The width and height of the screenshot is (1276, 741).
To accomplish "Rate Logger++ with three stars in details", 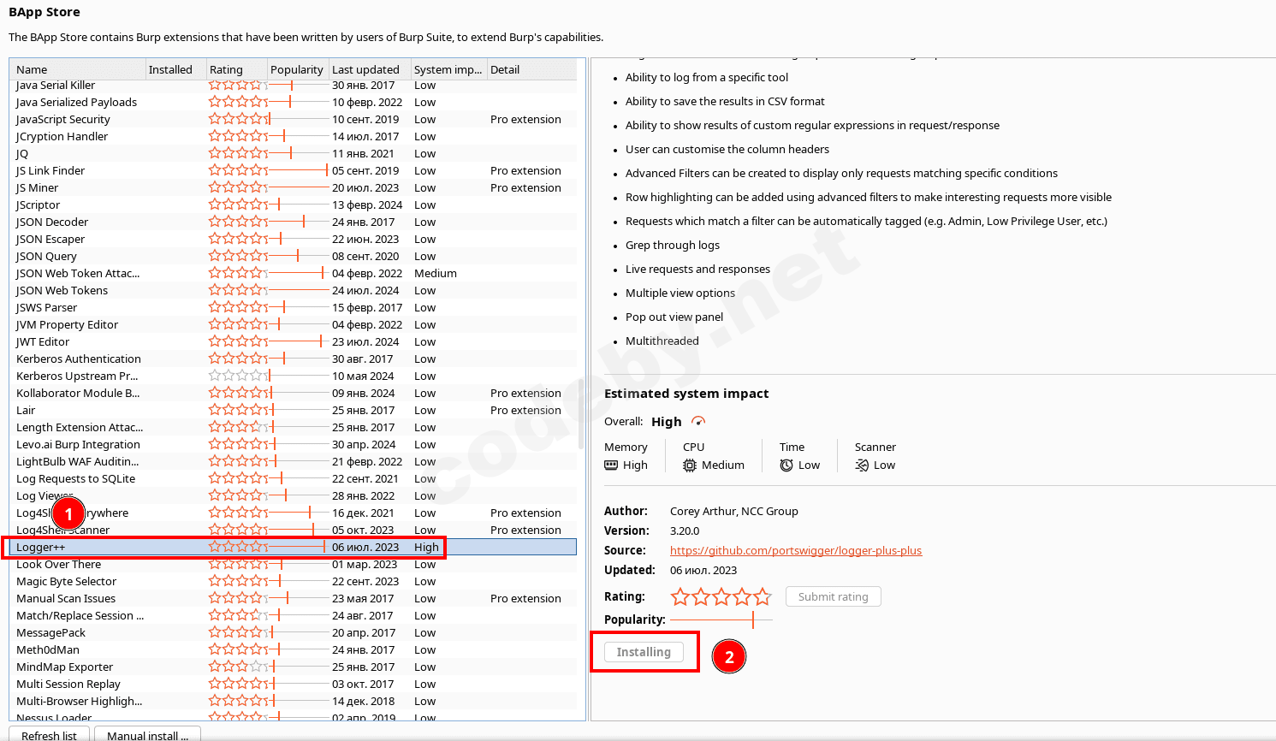I will [721, 596].
